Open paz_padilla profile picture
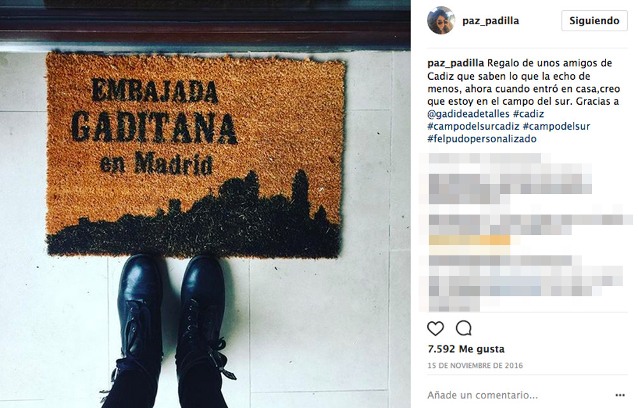This screenshot has width=638, height=408. tap(441, 20)
